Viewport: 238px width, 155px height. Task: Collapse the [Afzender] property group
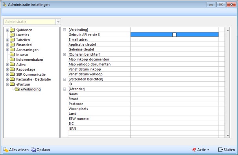click(65, 89)
